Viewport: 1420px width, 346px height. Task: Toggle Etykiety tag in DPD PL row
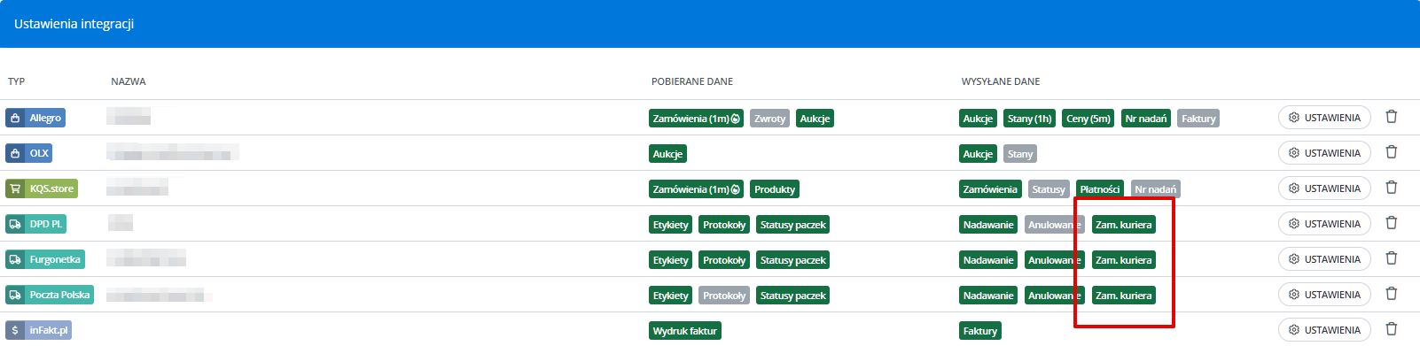pyautogui.click(x=670, y=225)
